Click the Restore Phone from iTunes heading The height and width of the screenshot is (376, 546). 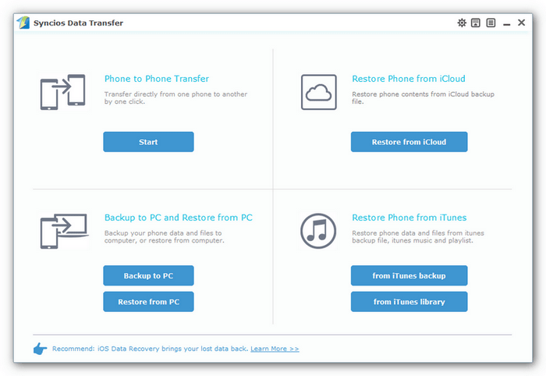[x=409, y=218]
